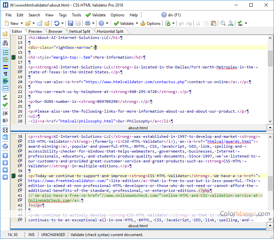
Task: Run spell check with the ABC checkmark icon
Action: 5,97
